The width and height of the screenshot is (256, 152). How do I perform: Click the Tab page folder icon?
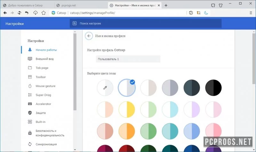click(x=30, y=68)
